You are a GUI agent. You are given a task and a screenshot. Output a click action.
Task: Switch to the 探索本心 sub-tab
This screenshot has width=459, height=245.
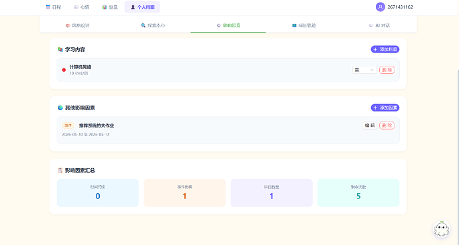click(x=153, y=25)
